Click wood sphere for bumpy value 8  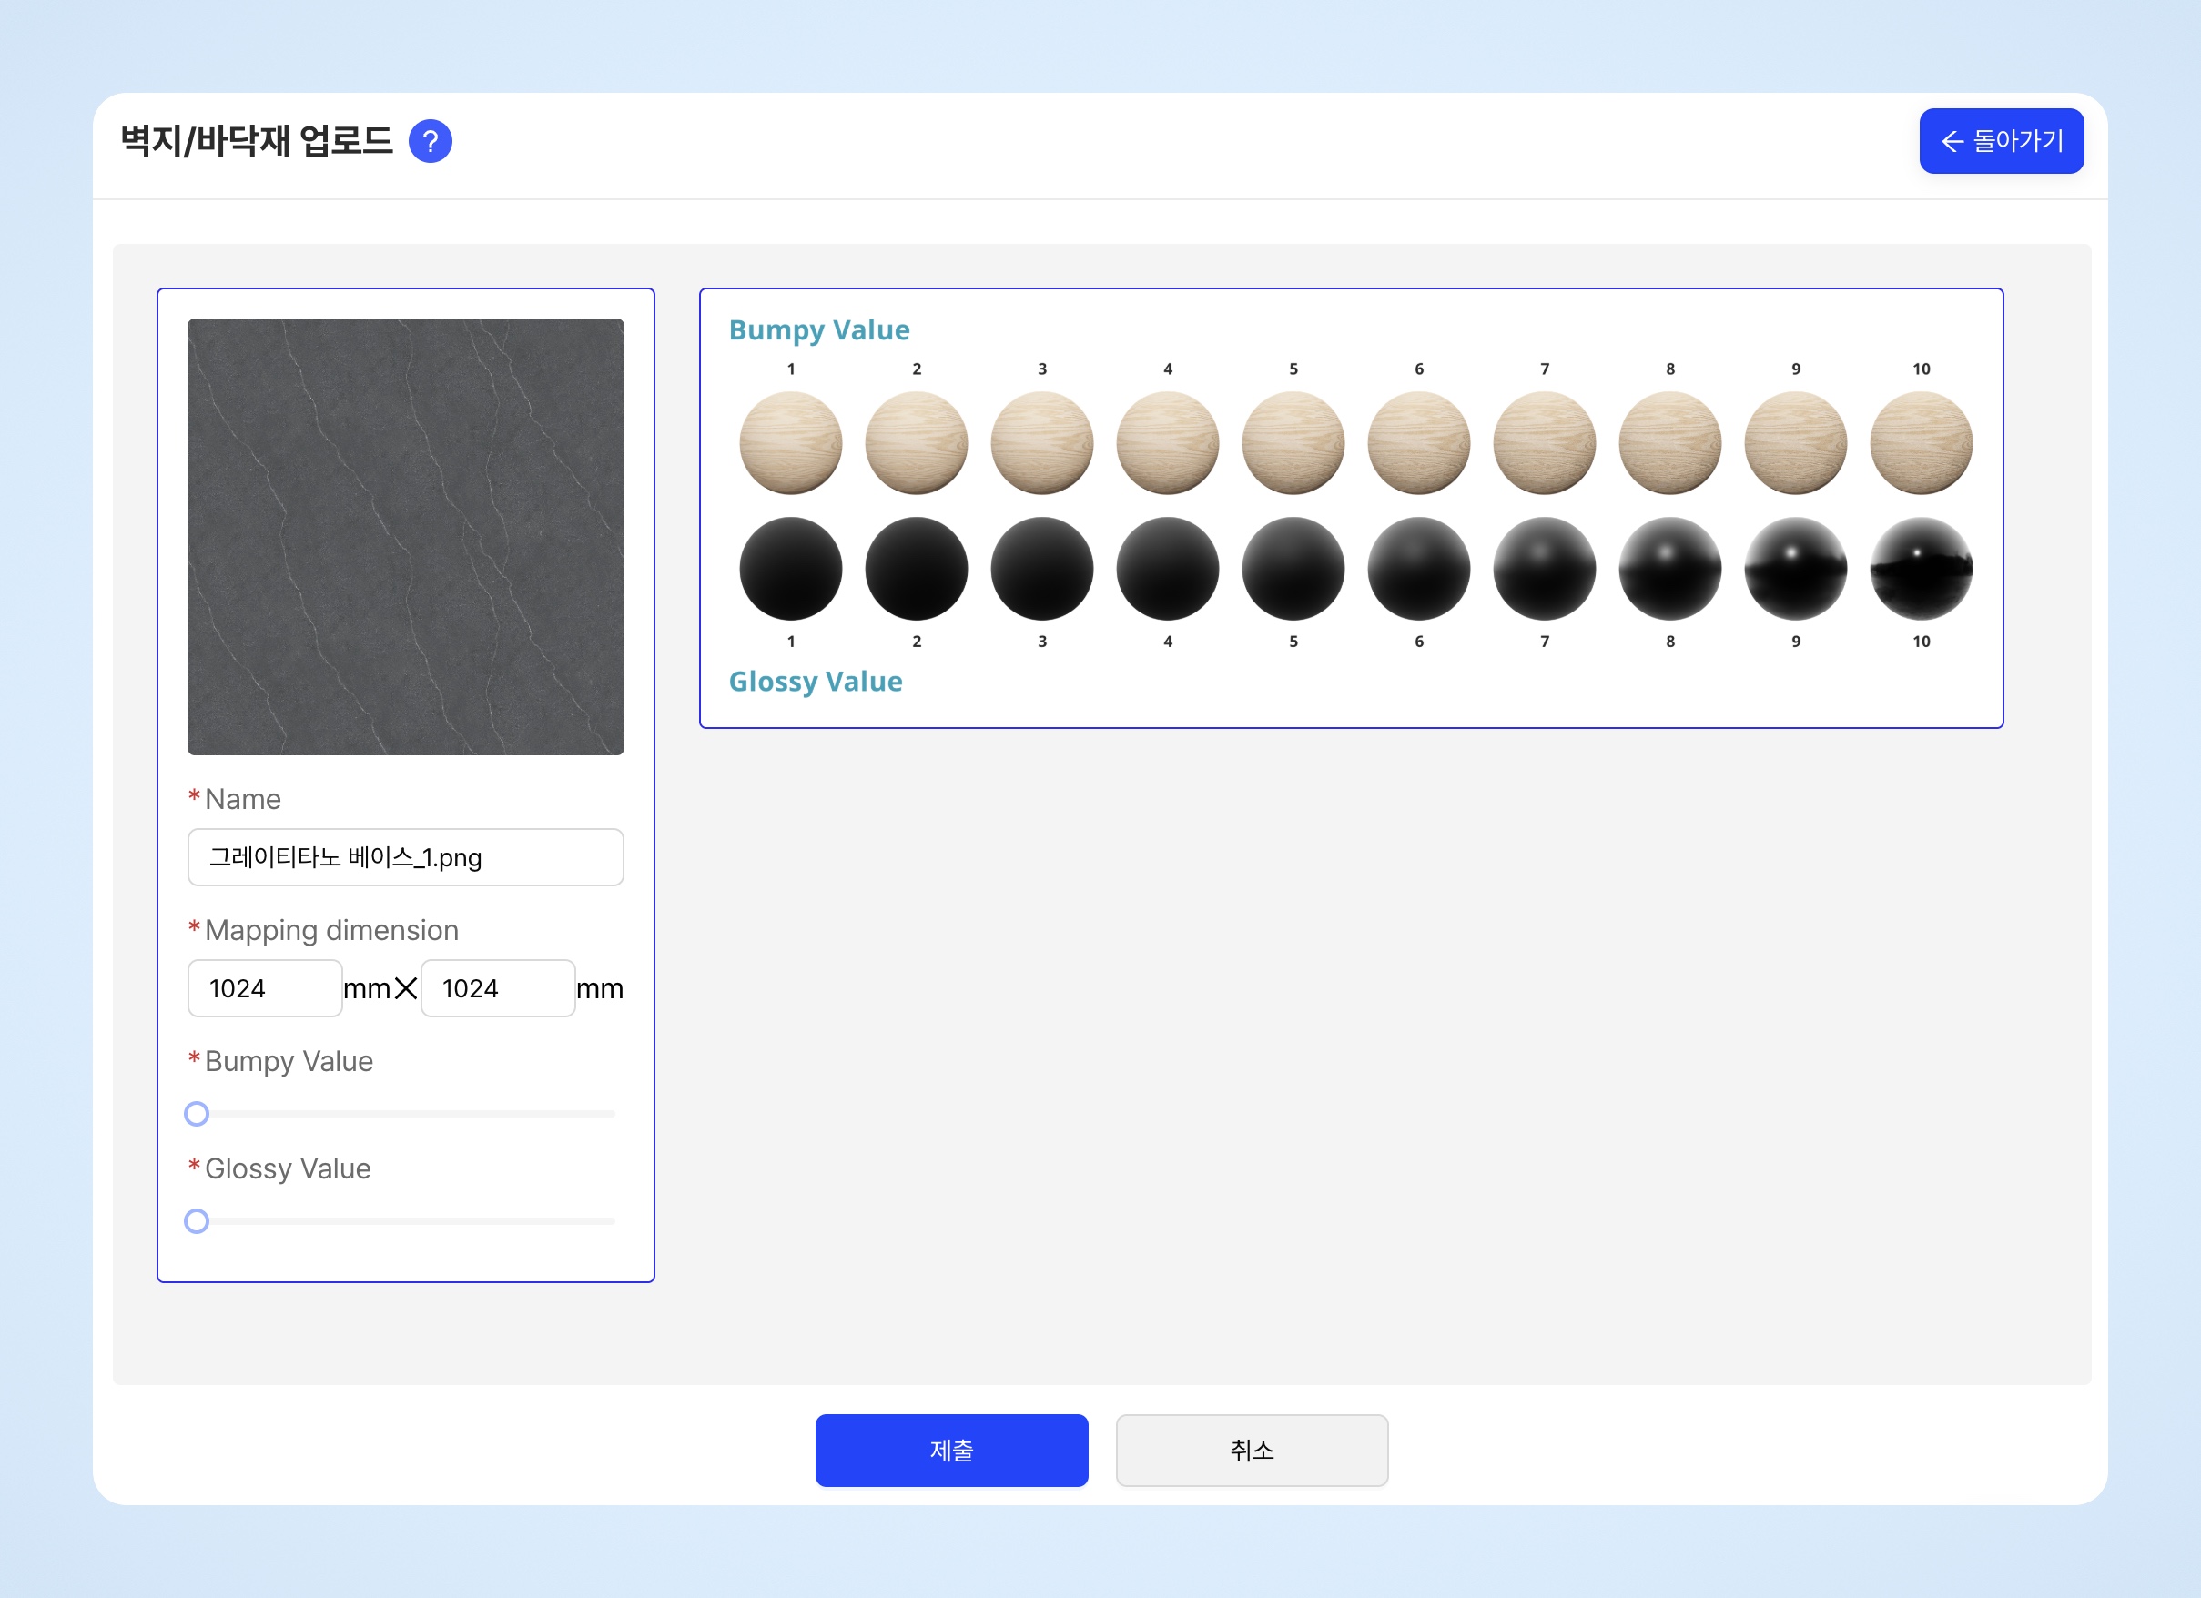(1670, 442)
